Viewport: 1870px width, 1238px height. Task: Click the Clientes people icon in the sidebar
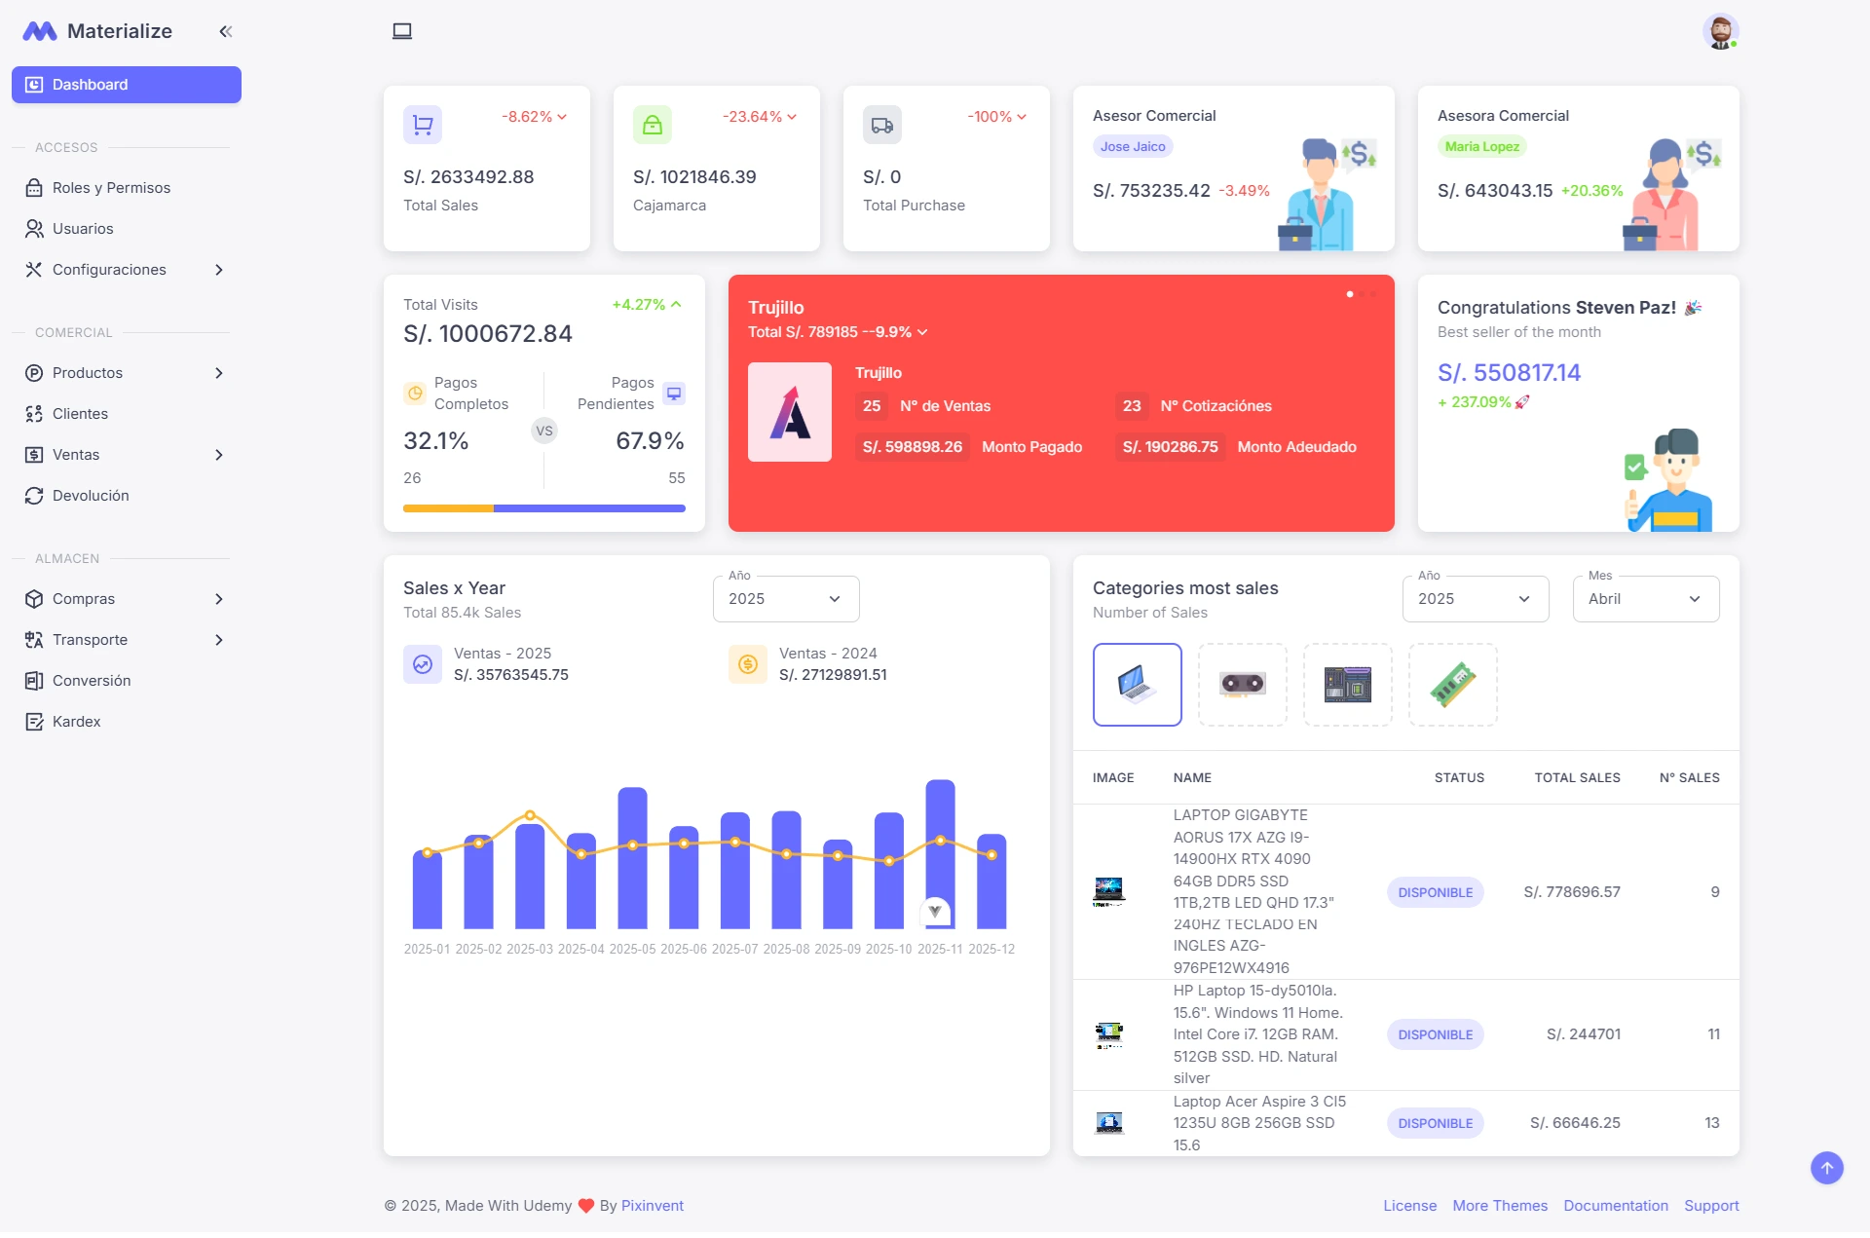32,413
